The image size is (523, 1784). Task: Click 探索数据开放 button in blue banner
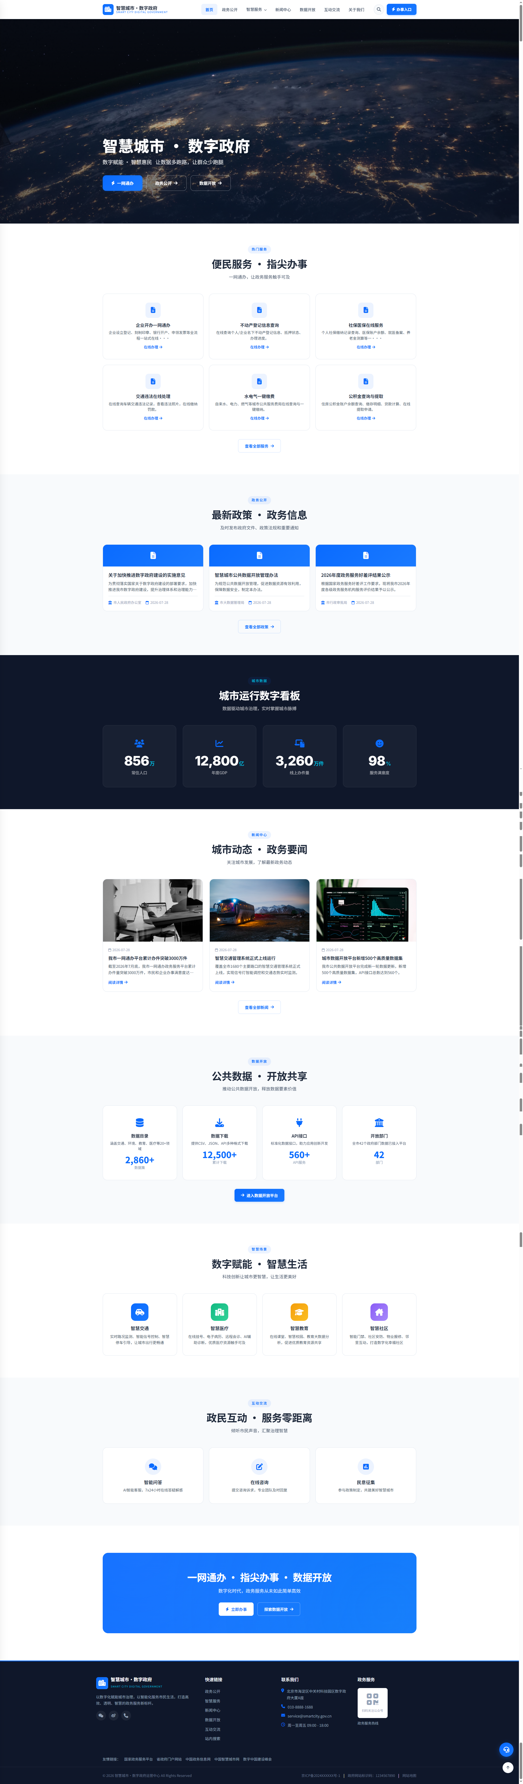coord(279,1610)
